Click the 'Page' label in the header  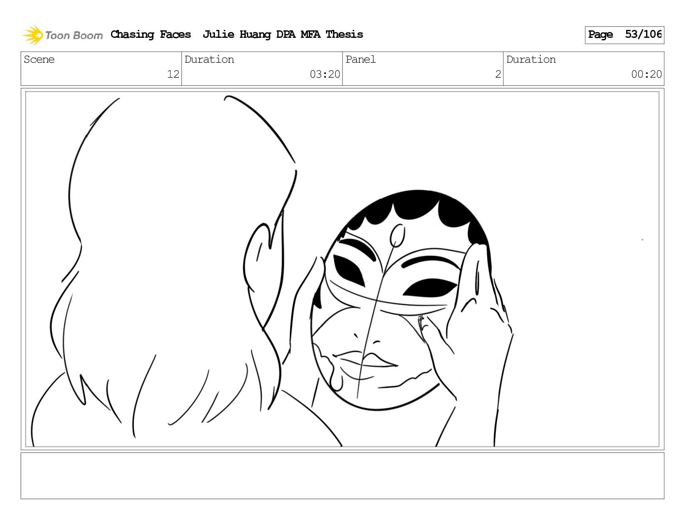[x=600, y=35]
